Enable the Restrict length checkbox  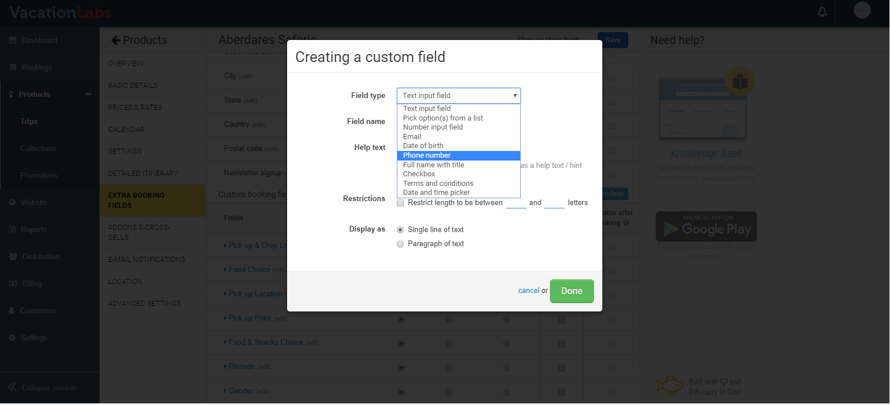pyautogui.click(x=400, y=203)
